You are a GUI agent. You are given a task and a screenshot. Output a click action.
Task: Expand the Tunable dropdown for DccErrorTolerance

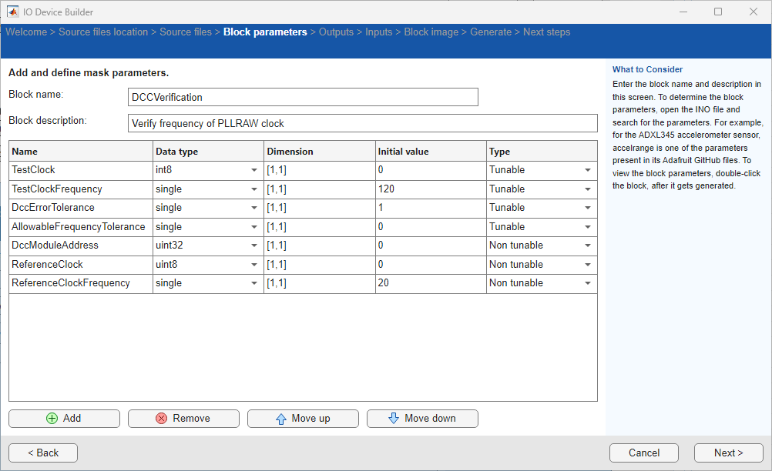click(x=589, y=207)
